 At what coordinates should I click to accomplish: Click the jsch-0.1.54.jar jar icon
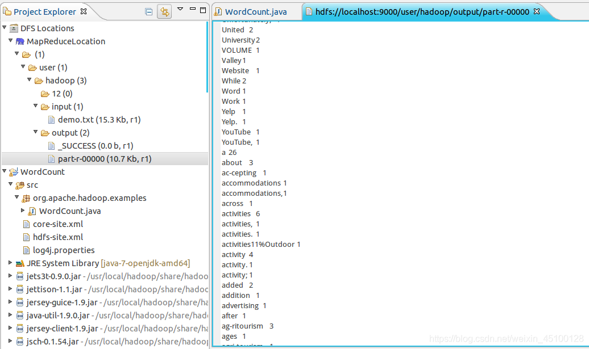click(20, 342)
